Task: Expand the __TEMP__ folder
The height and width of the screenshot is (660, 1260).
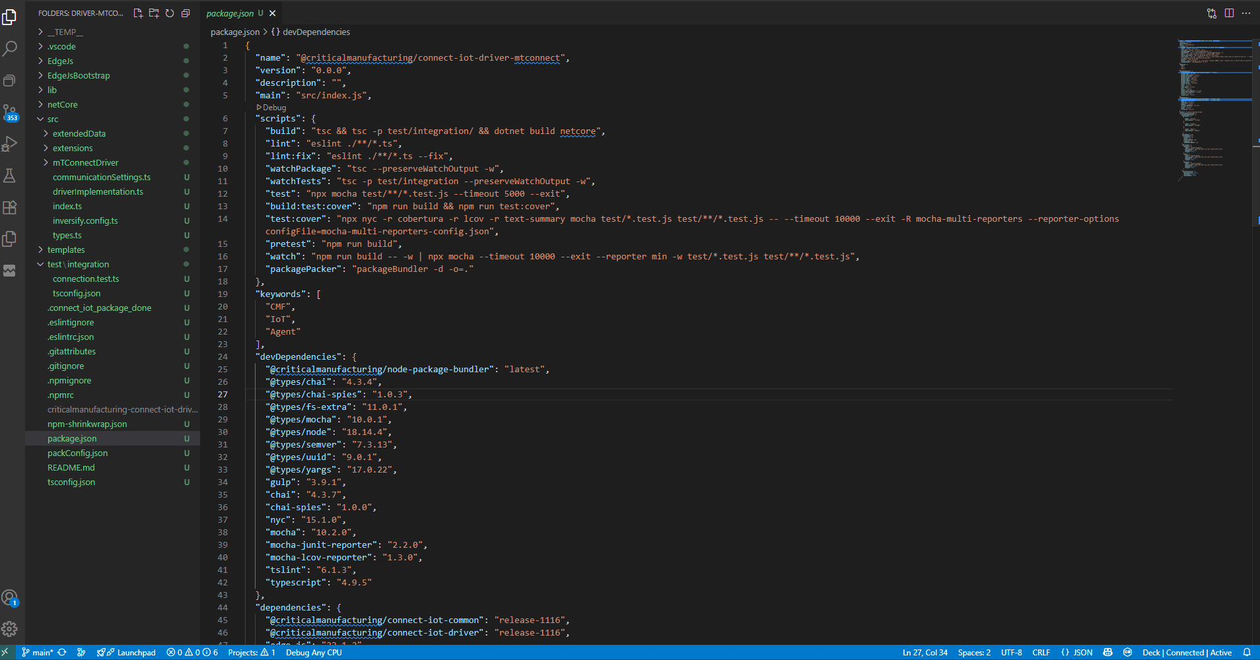Action: [x=112, y=32]
